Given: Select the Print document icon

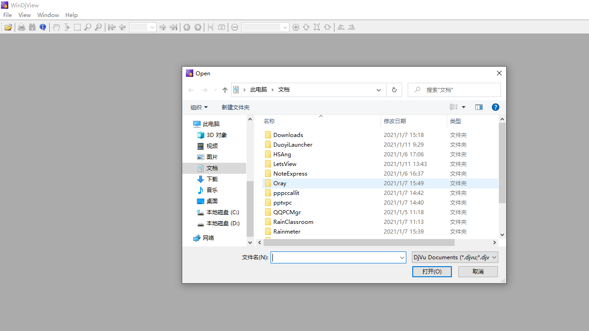Looking at the screenshot, I should coord(21,27).
